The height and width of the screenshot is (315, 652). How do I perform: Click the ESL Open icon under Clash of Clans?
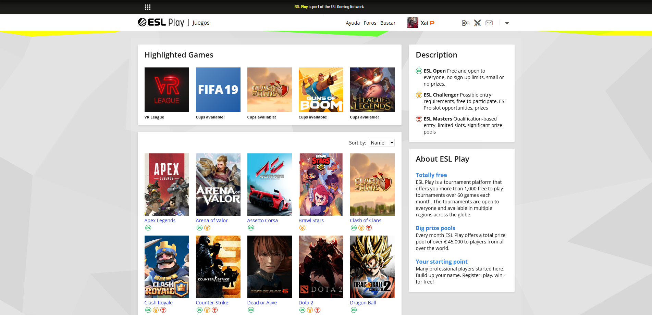coord(354,228)
